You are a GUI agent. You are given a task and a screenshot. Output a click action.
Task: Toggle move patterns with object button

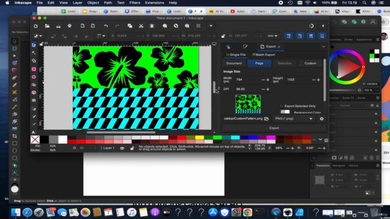coord(322,36)
